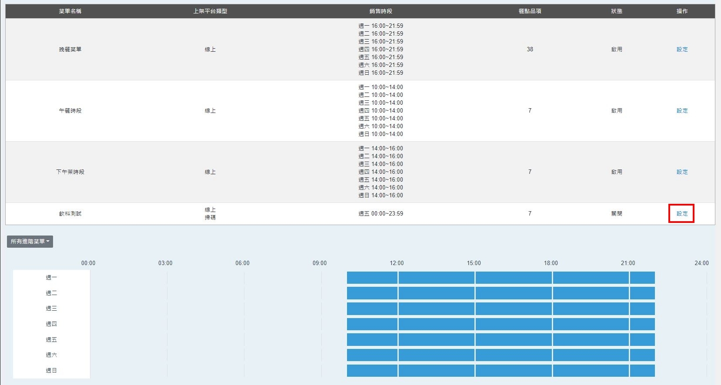Click the 關閉 status of 飲料測試
Viewport: 721px width, 385px height.
pyautogui.click(x=616, y=214)
